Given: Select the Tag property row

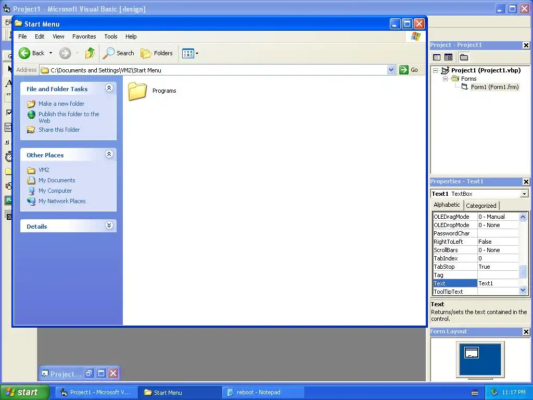Looking at the screenshot, I should click(x=476, y=275).
